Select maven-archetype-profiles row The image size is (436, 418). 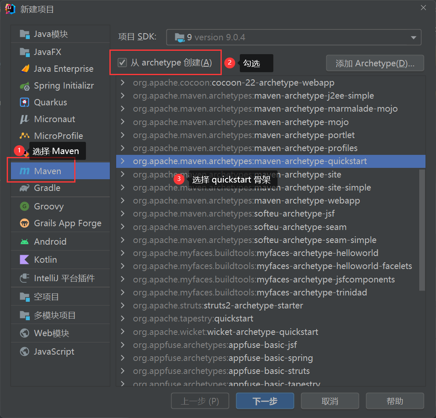click(x=270, y=148)
